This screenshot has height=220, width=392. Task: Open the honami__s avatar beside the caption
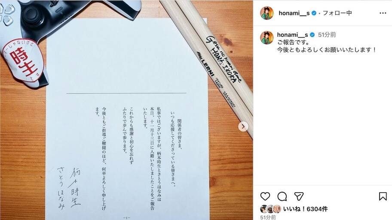pyautogui.click(x=267, y=38)
